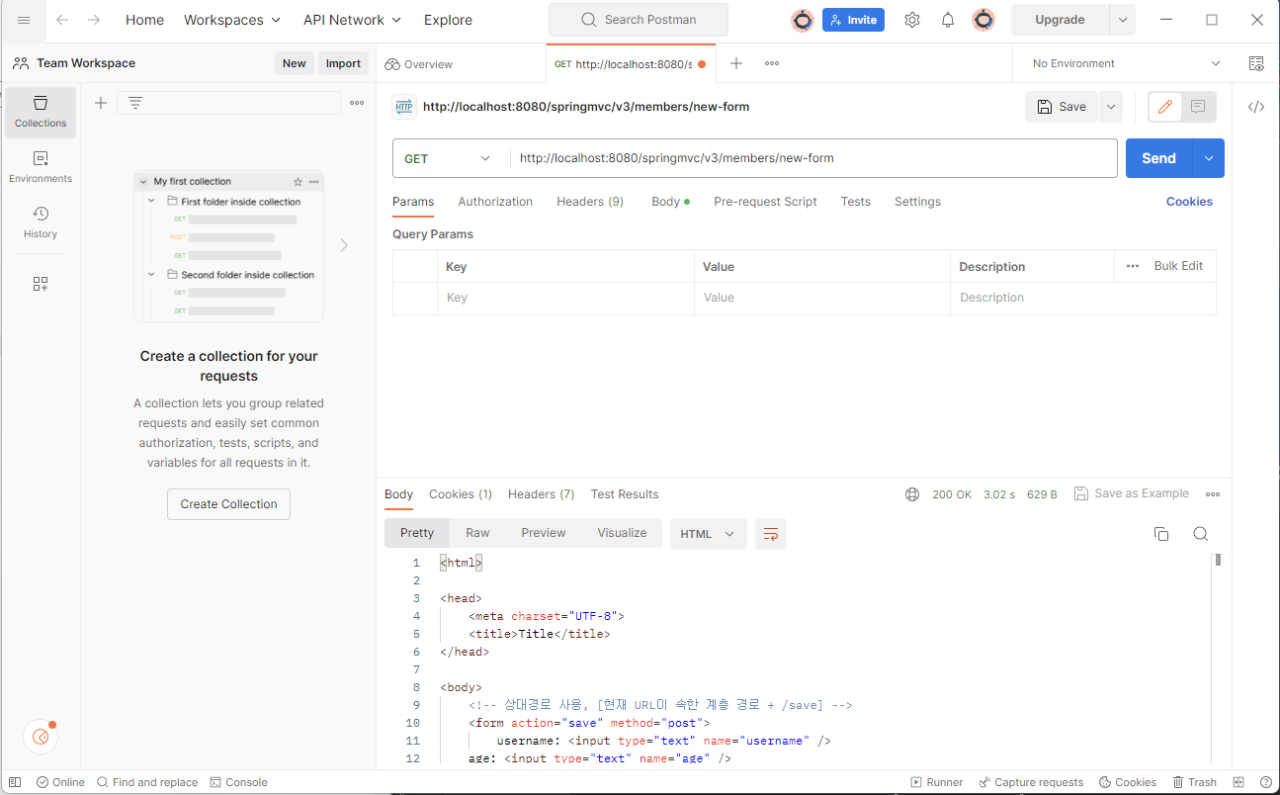Open the Console from status bar
The width and height of the screenshot is (1280, 795).
(x=238, y=782)
